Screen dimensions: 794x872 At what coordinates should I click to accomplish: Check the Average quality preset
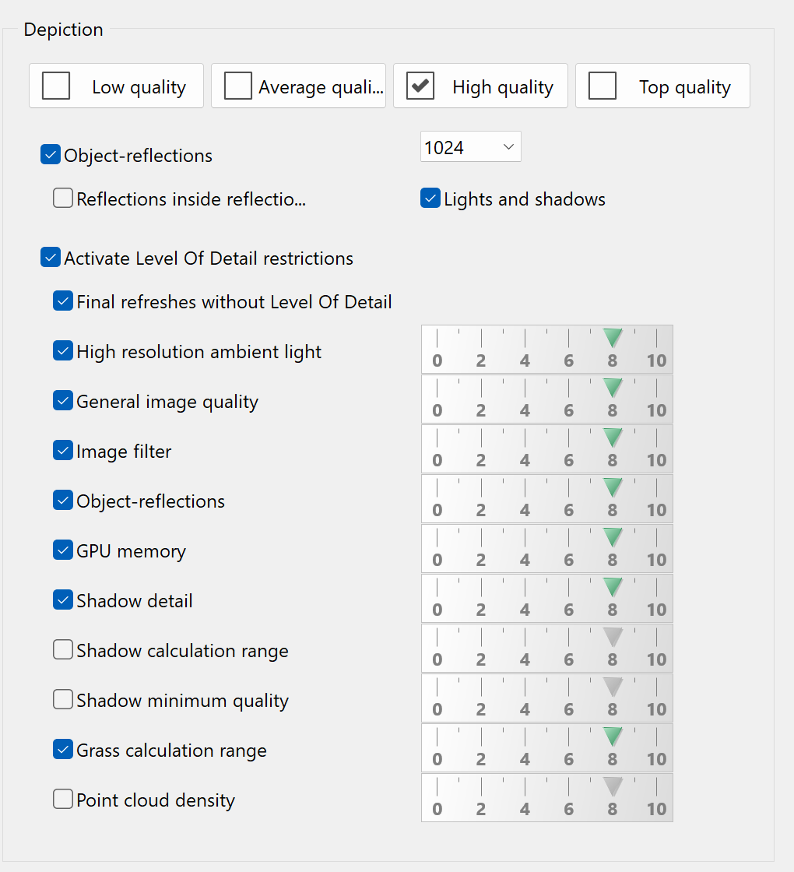coord(237,86)
